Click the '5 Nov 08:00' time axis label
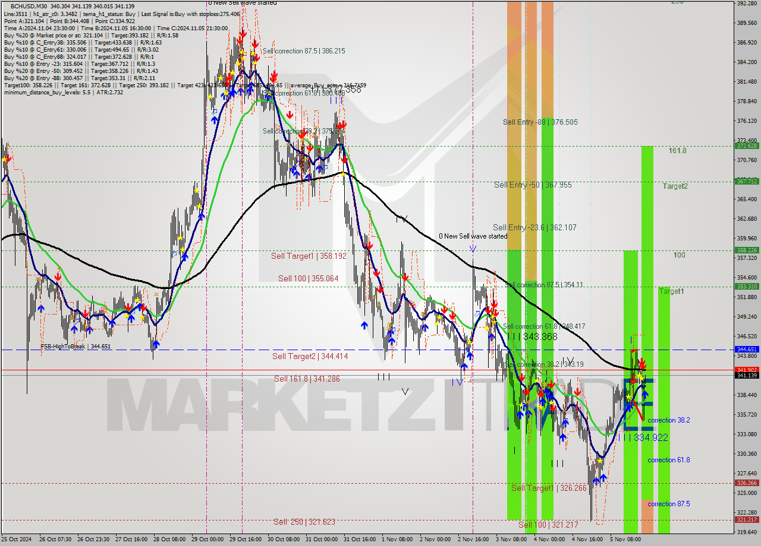The image size is (761, 546). pyautogui.click(x=626, y=539)
